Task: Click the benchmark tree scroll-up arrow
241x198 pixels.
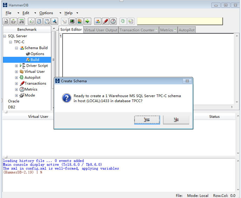Action: (54, 29)
